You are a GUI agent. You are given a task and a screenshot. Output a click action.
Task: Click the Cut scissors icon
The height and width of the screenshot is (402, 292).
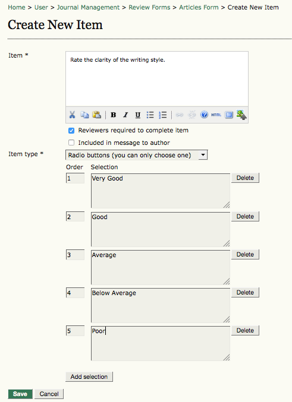pyautogui.click(x=72, y=115)
